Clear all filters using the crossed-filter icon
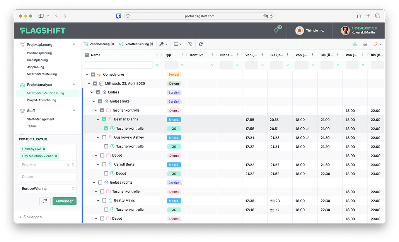The image size is (399, 242). point(190,44)
